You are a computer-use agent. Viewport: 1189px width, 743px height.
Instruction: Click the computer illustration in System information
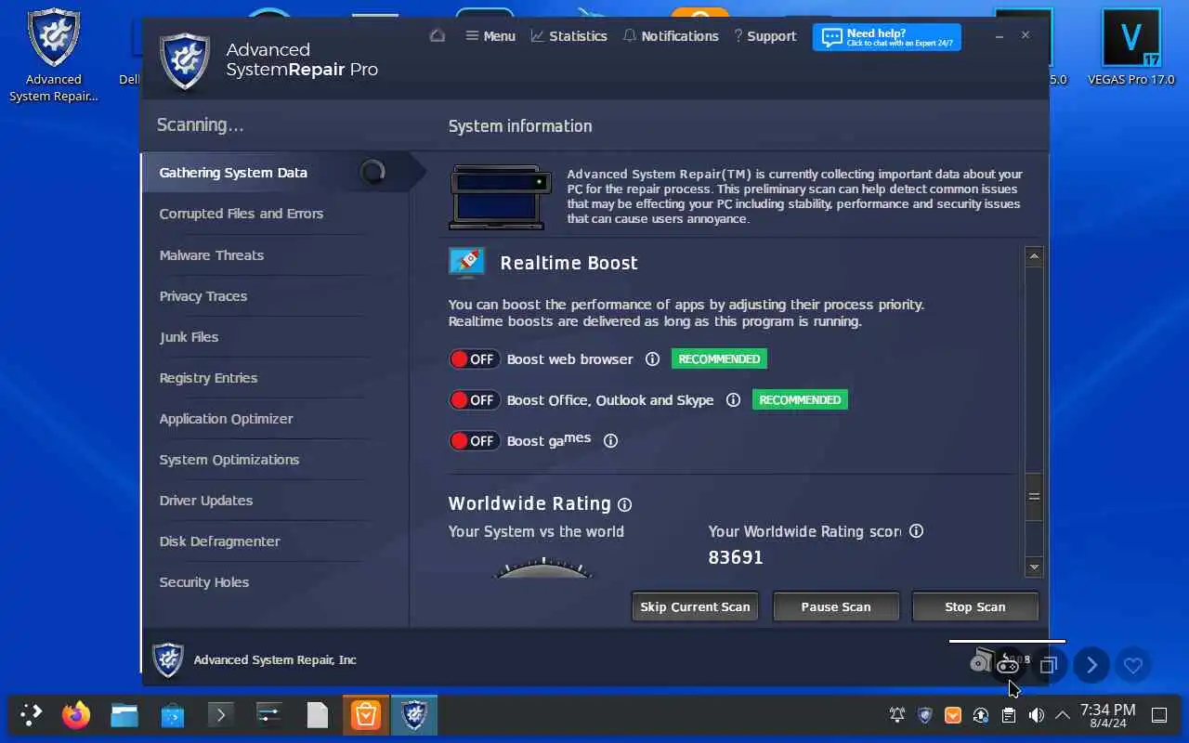tap(498, 197)
